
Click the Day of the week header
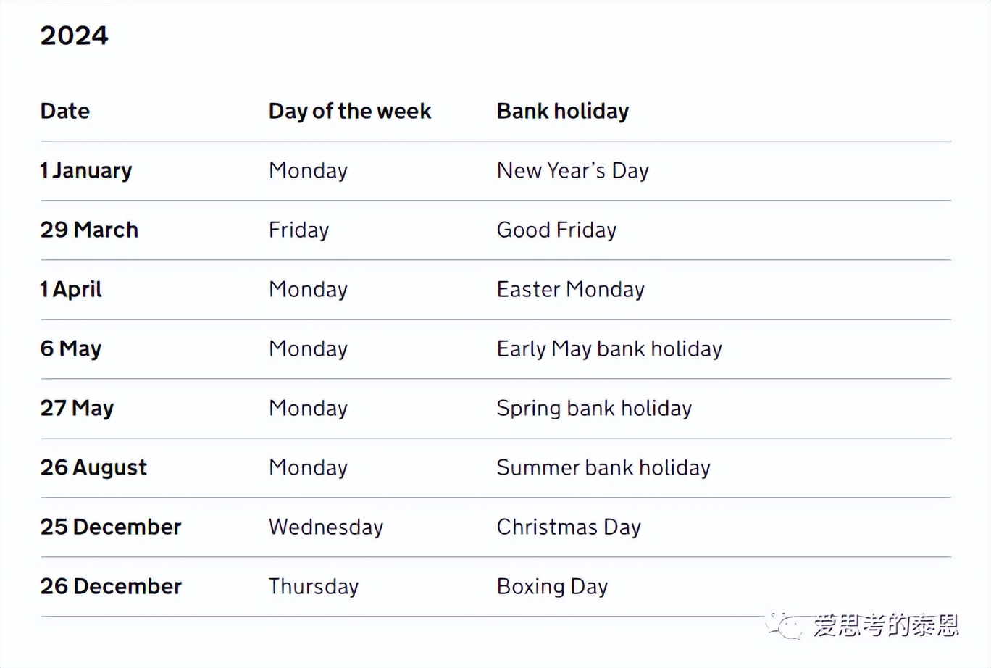[349, 111]
